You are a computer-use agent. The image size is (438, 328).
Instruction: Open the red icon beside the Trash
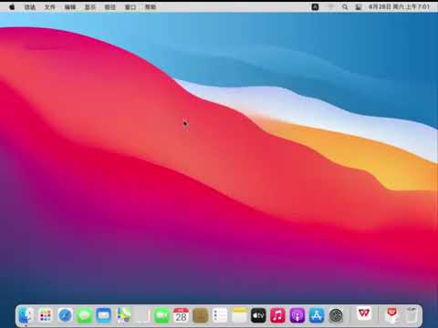click(x=391, y=314)
